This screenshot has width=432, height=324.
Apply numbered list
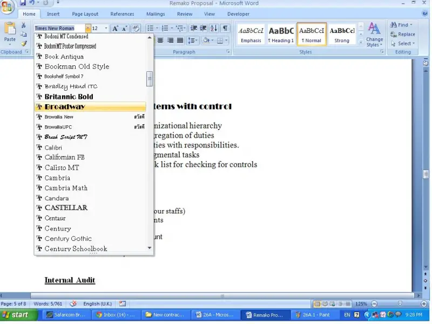coord(165,28)
